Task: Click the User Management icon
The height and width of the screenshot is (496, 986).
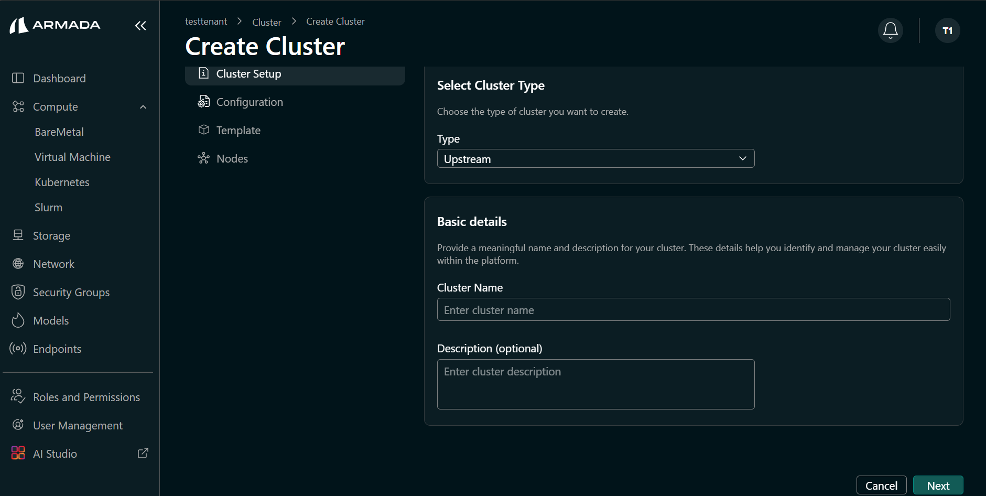Action: coord(18,425)
